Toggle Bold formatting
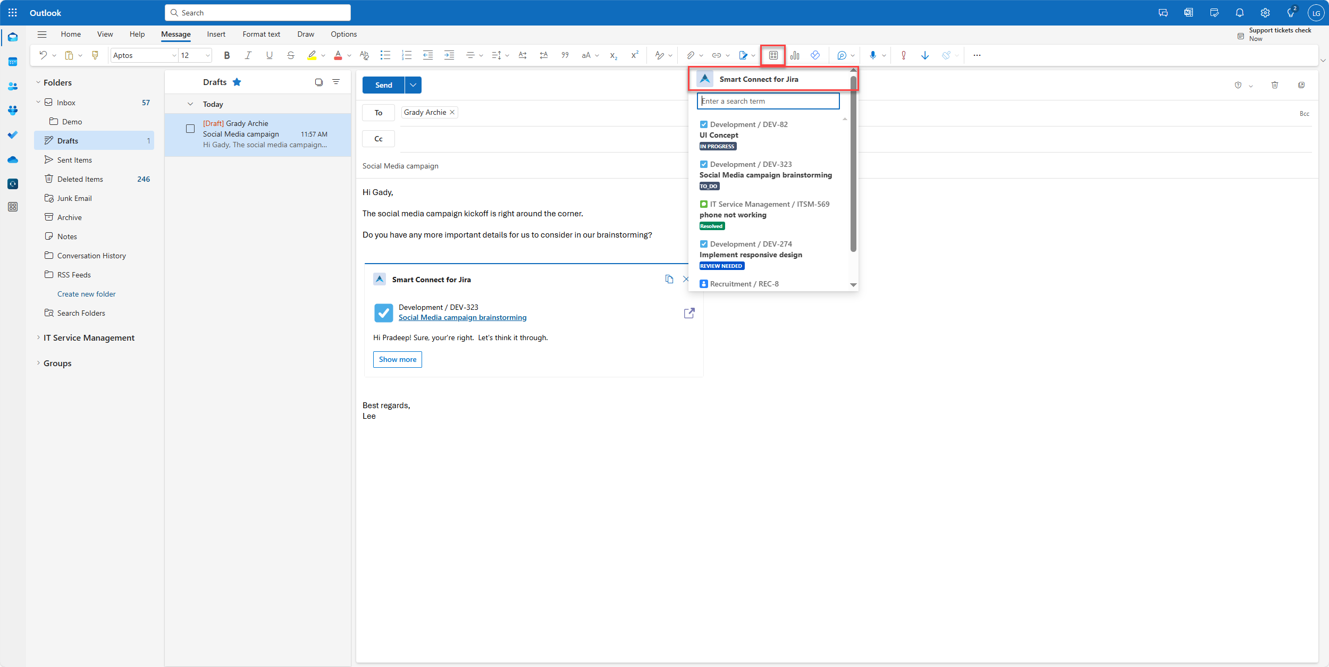Viewport: 1329px width, 667px height. click(x=227, y=55)
